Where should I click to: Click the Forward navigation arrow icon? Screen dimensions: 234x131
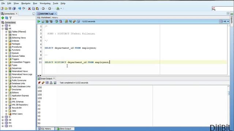50,8
